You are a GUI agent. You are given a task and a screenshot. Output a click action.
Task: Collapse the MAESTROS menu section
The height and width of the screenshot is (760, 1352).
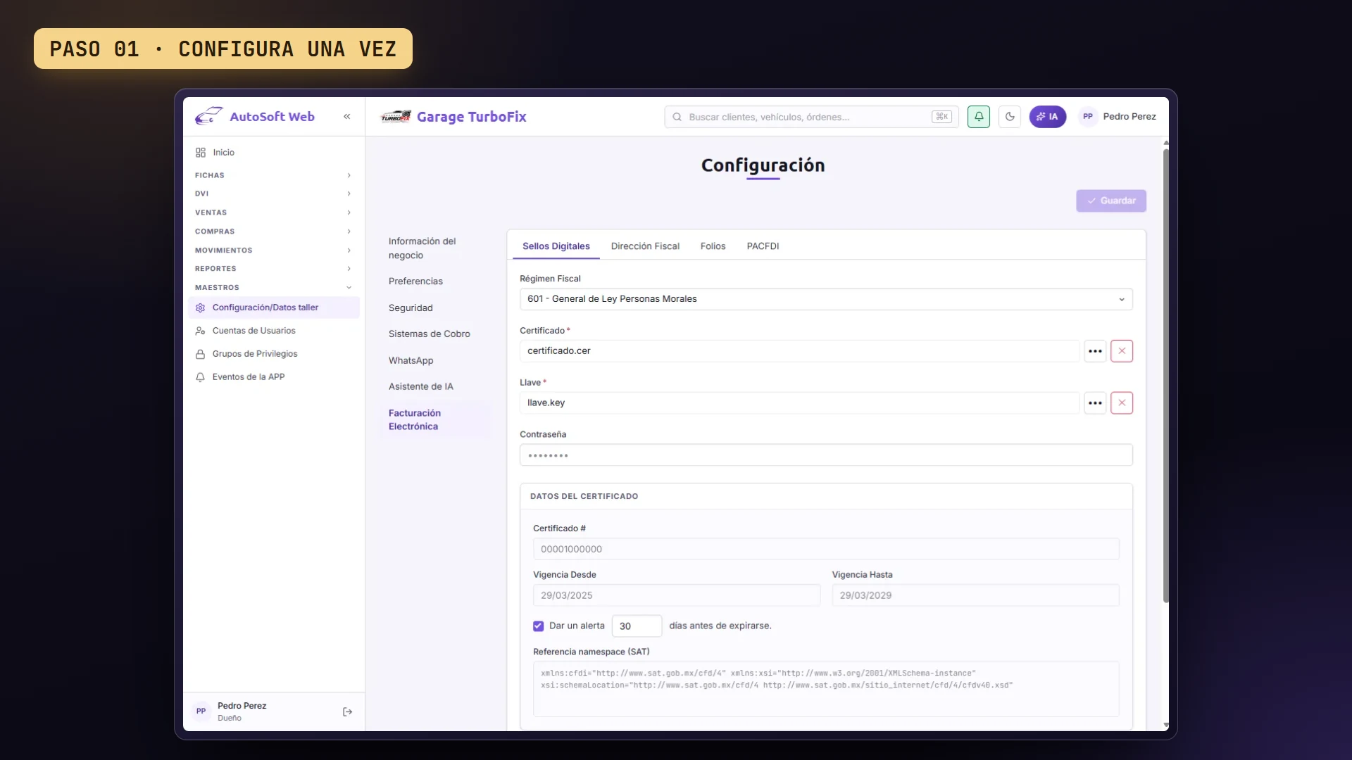[274, 288]
